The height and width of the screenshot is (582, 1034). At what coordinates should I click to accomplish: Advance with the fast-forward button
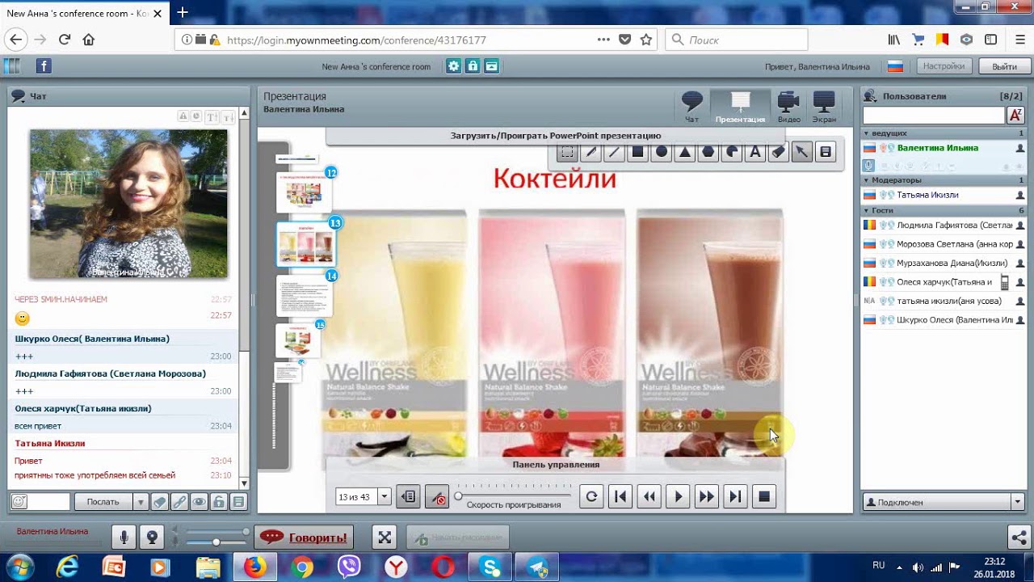pyautogui.click(x=706, y=497)
